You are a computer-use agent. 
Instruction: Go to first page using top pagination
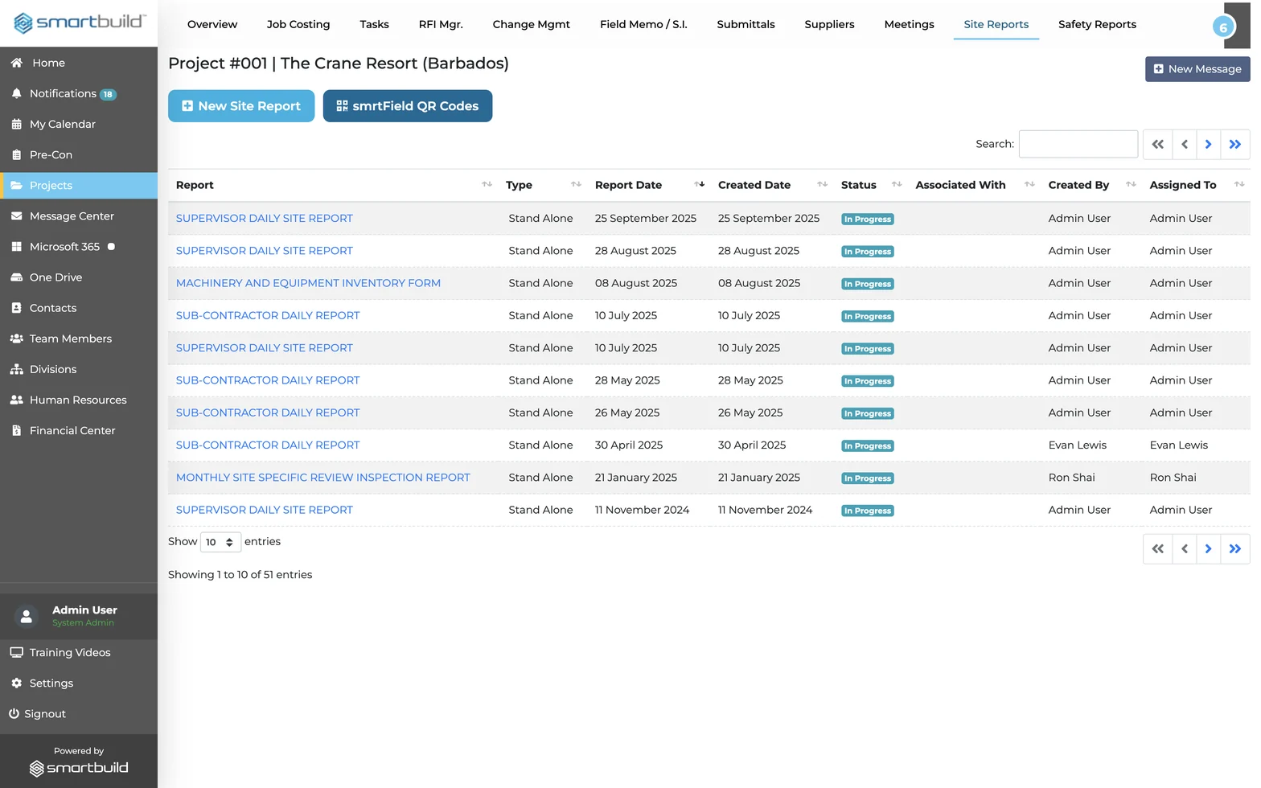(x=1158, y=145)
